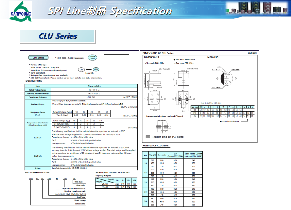This screenshot has height=210, width=291.
Task: Click the 'Lead Type' part number label
Action: [81, 197]
